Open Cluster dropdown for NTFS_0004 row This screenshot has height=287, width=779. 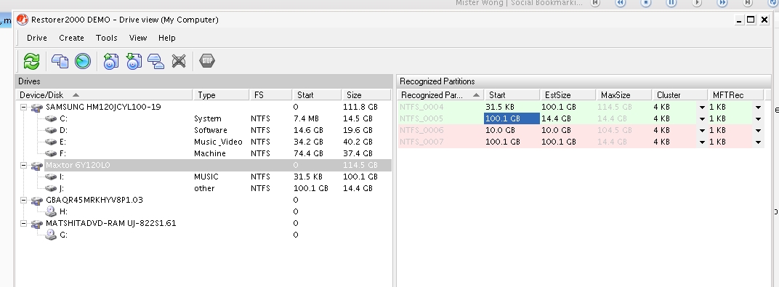702,108
